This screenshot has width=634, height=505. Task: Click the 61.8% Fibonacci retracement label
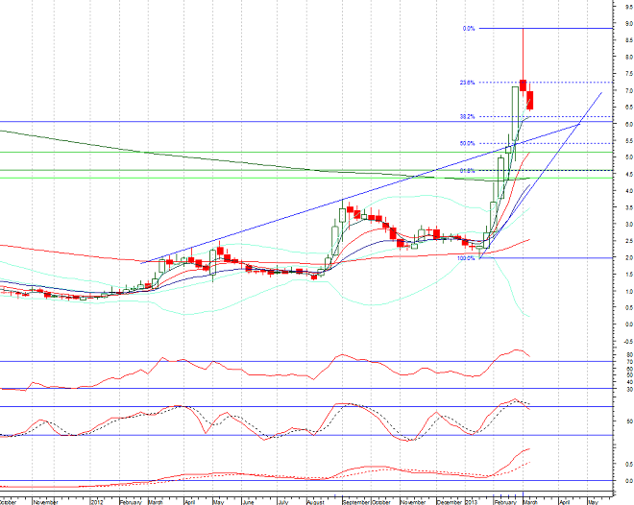coord(468,170)
